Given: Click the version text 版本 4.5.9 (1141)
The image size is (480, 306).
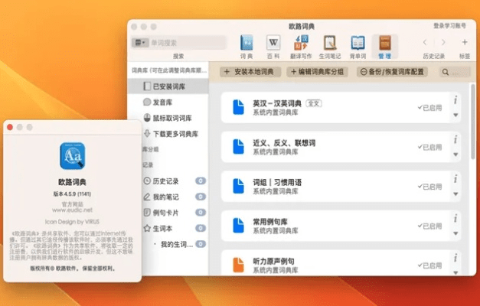Looking at the screenshot, I should (x=72, y=194).
